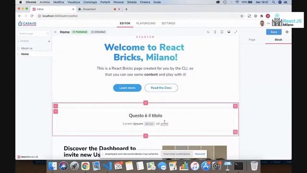Click the Lorem ipsum paragraph text
Viewport: 307px width, 173px height.
pos(145,124)
